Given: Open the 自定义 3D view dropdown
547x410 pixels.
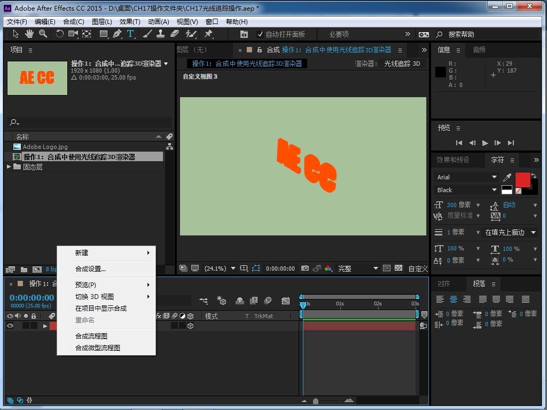Looking at the screenshot, I should 418,269.
